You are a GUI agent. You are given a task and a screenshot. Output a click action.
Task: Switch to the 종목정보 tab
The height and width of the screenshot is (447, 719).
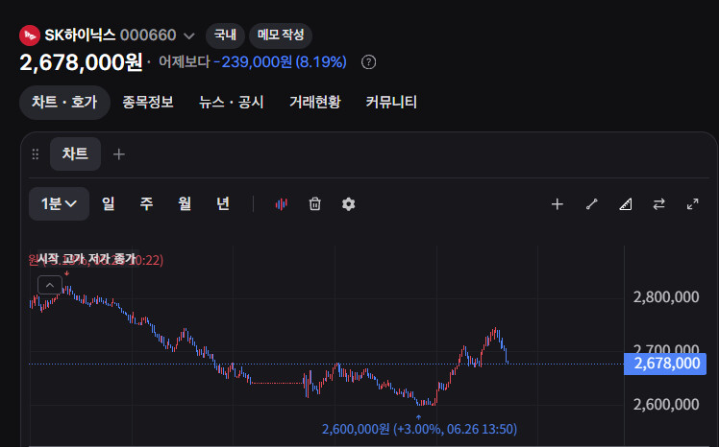(148, 102)
